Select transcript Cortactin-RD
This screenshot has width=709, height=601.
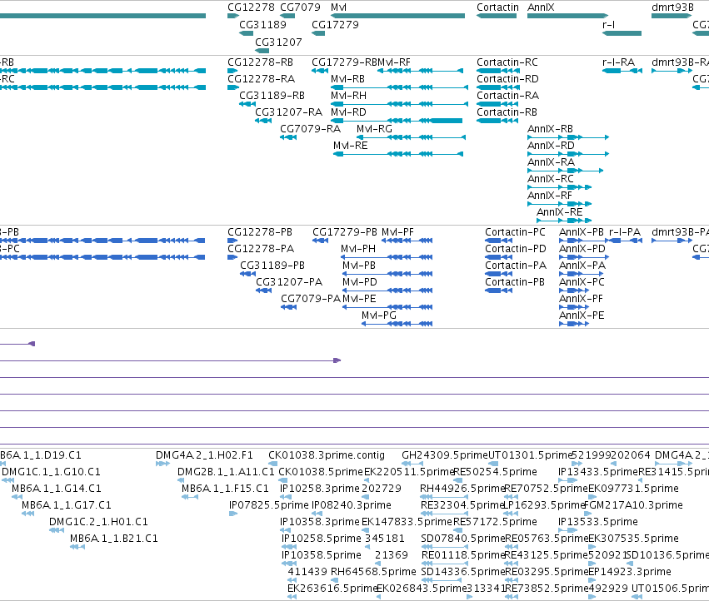(507, 78)
